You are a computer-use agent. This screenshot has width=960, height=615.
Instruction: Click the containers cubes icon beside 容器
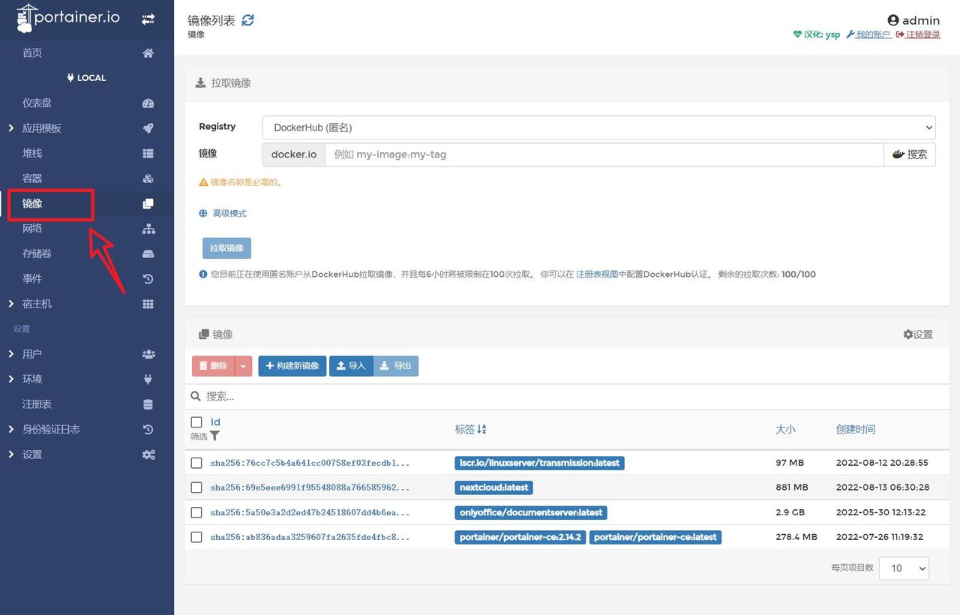(148, 178)
